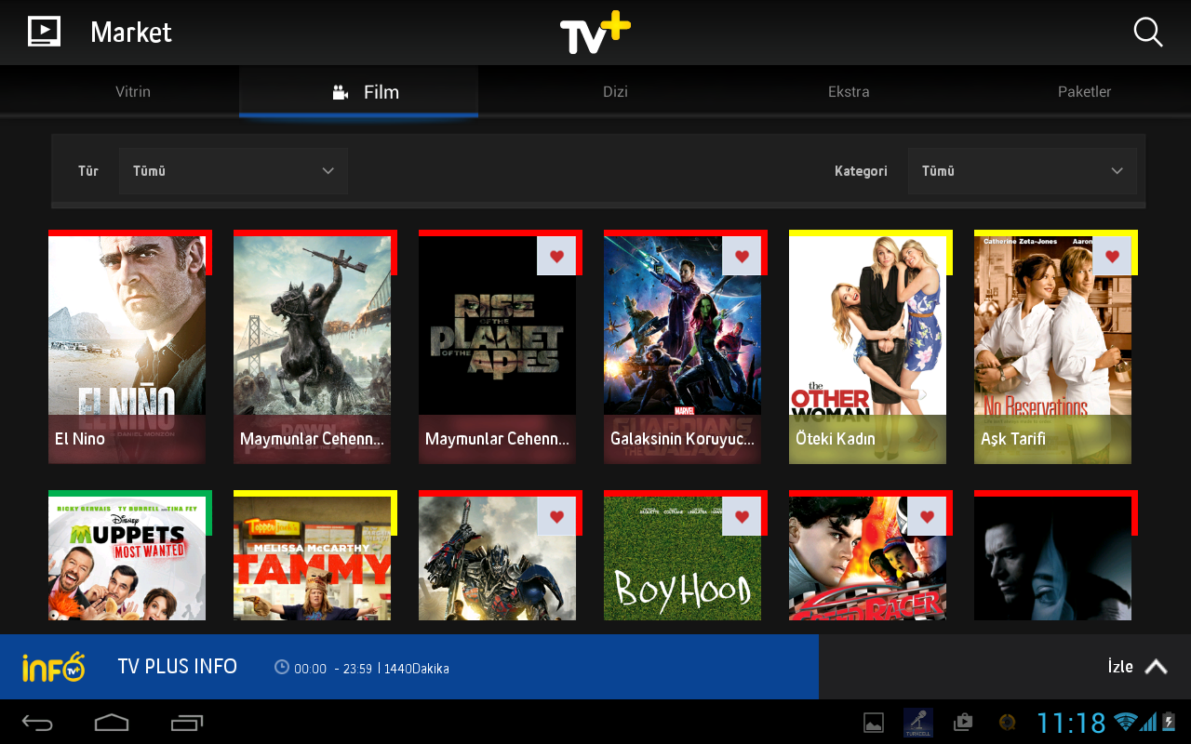This screenshot has width=1191, height=744.
Task: Toggle favorite heart on Galaksinin Koruyucuları poster
Action: (742, 256)
